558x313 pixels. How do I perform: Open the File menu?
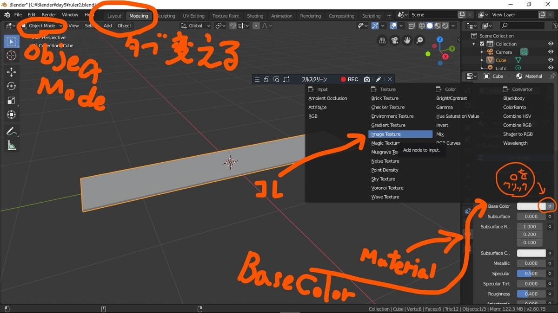pos(18,15)
